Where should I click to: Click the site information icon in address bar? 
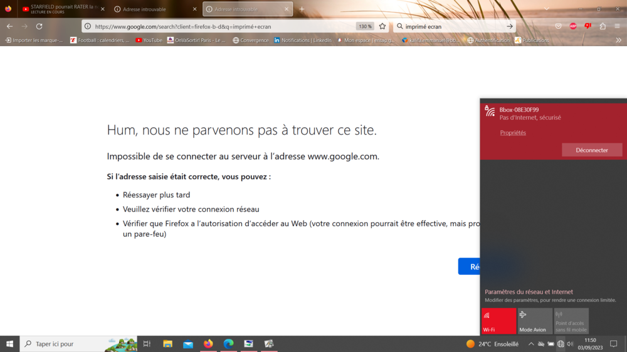(88, 26)
